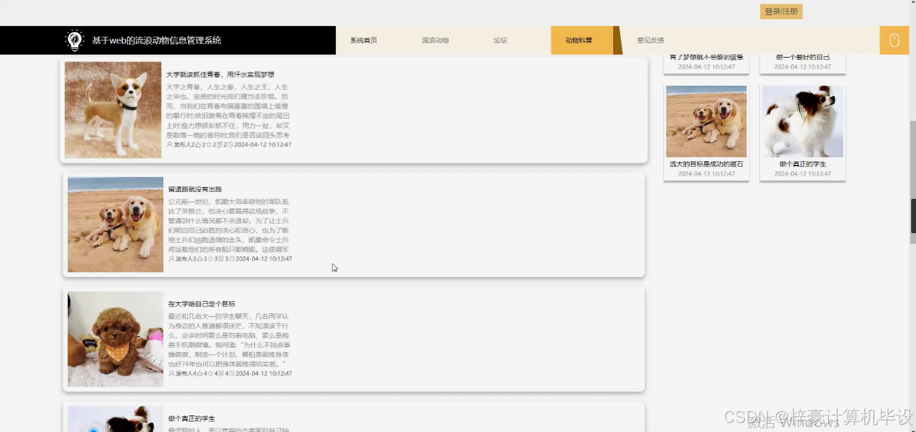Click 发布人4 publisher text
This screenshot has height=432, width=916.
(186, 374)
